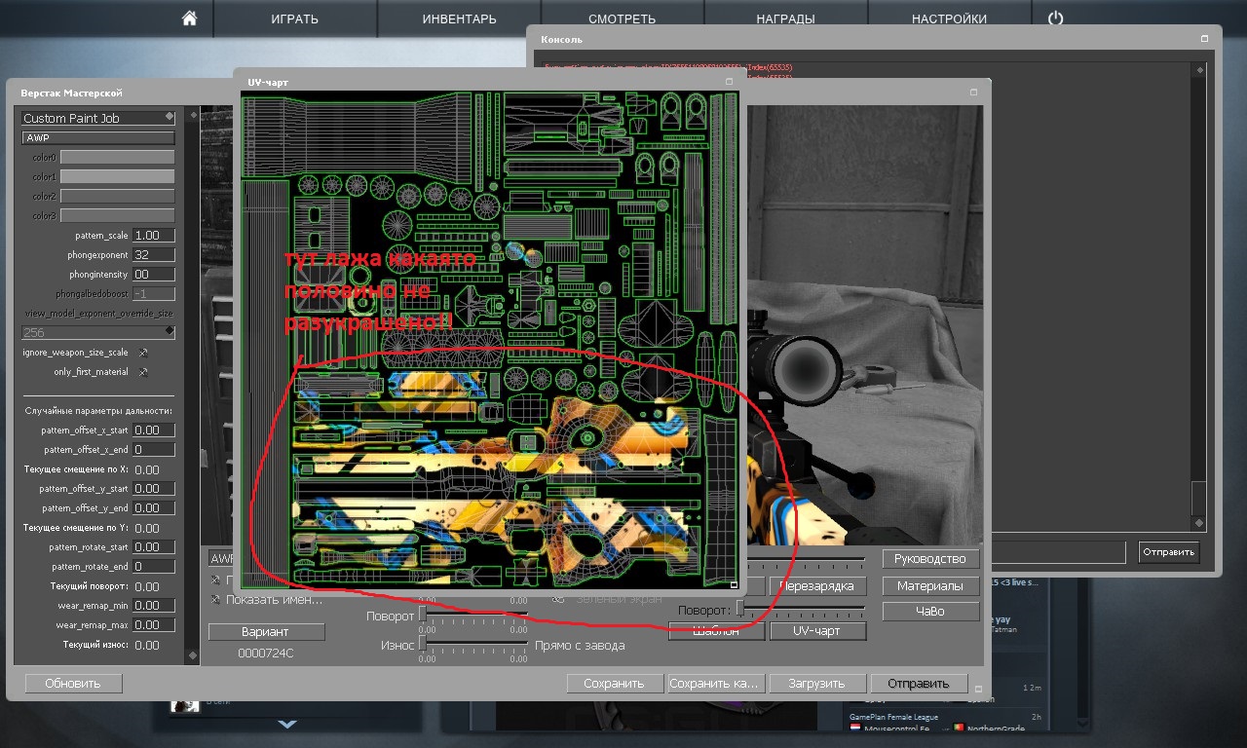Open the view_model_exponent_override_size 256 dropdown

coord(98,332)
